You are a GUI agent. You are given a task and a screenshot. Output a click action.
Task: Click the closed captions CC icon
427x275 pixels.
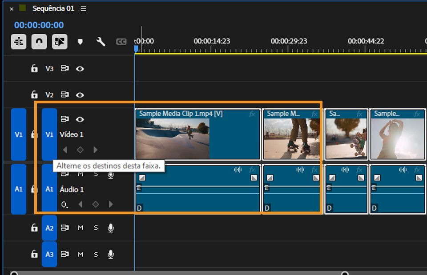click(x=121, y=42)
